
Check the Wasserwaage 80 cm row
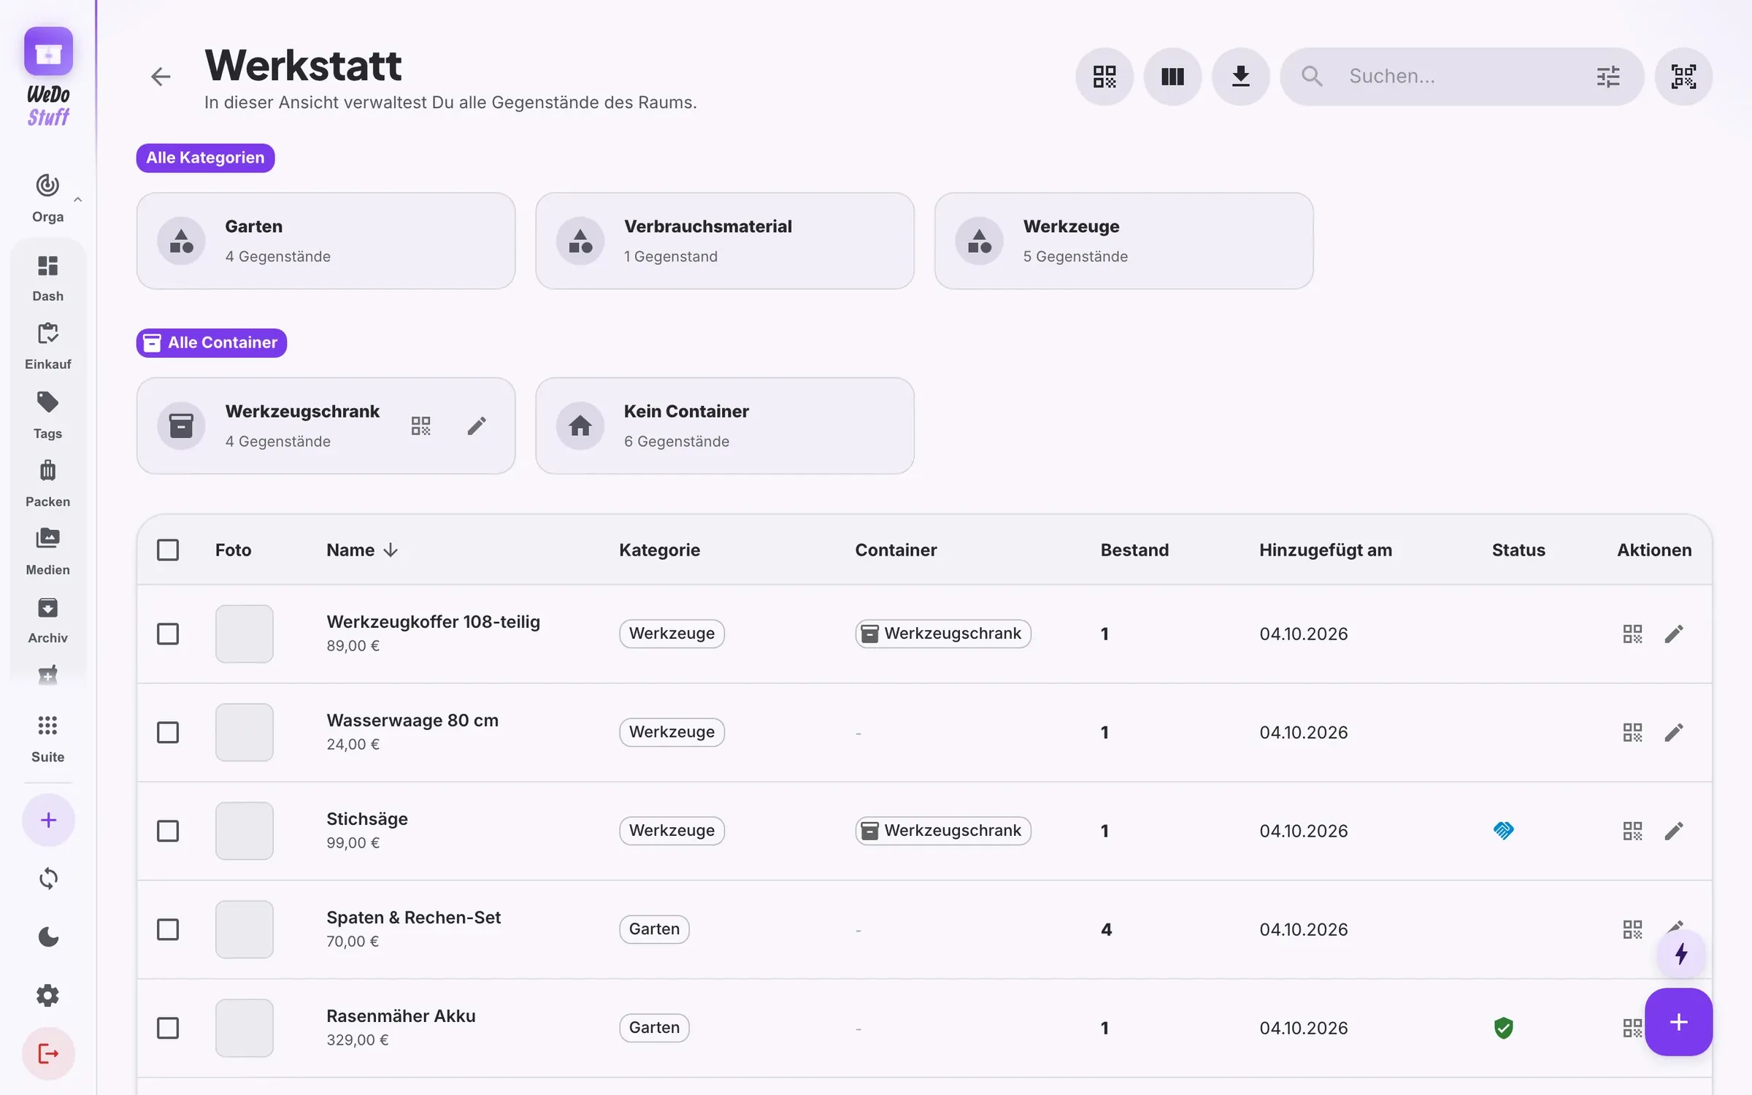[168, 732]
